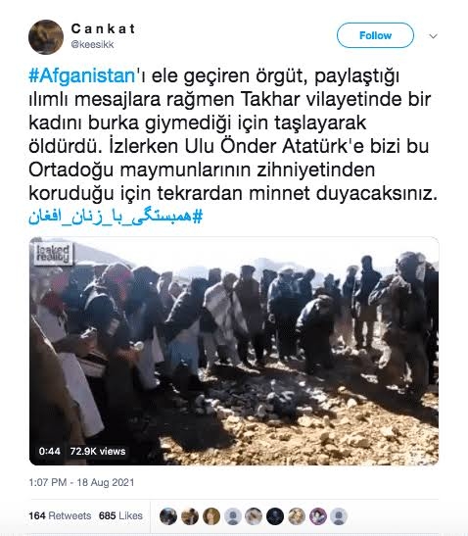View the 164 Retweets list
This screenshot has height=536, width=468.
point(60,515)
